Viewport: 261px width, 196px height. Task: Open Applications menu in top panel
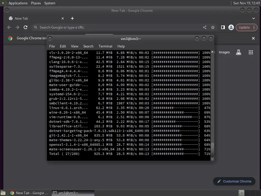click(x=18, y=3)
